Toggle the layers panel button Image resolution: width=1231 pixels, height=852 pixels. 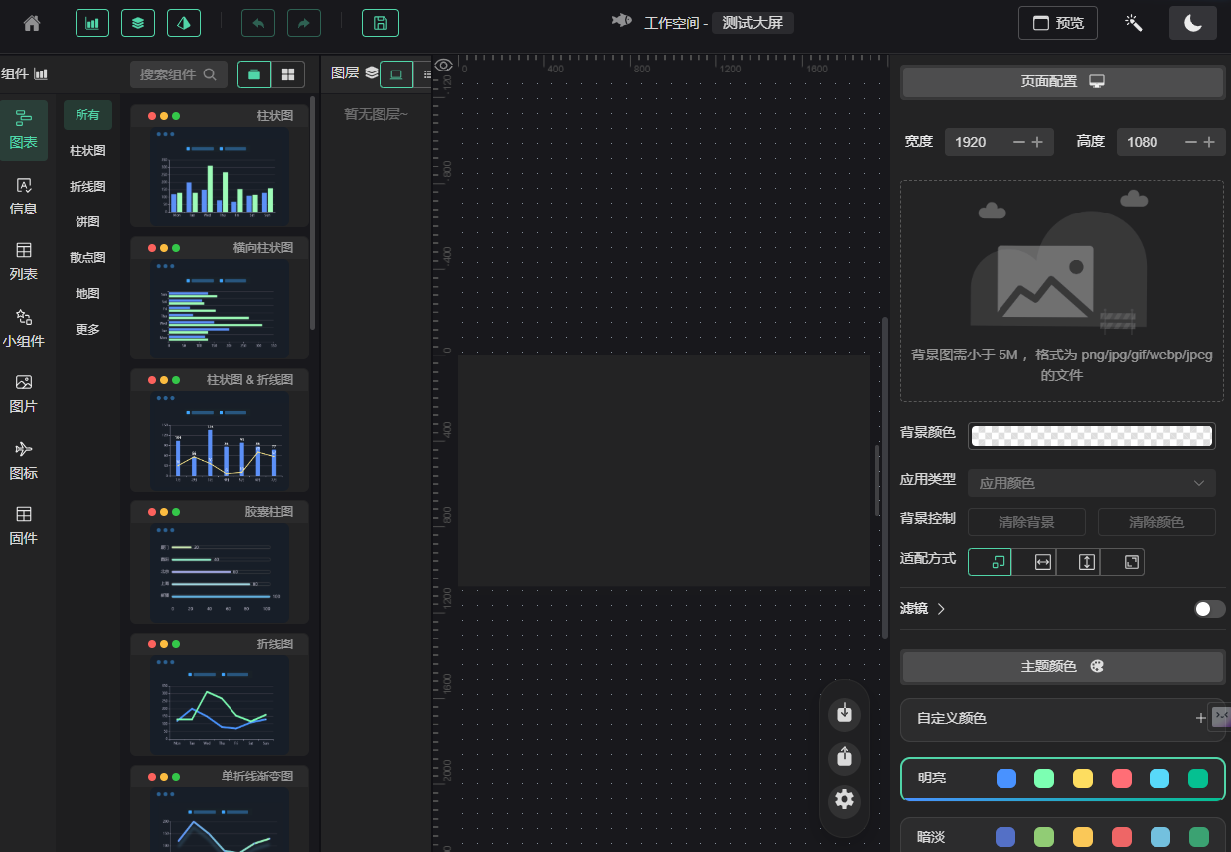(x=138, y=23)
